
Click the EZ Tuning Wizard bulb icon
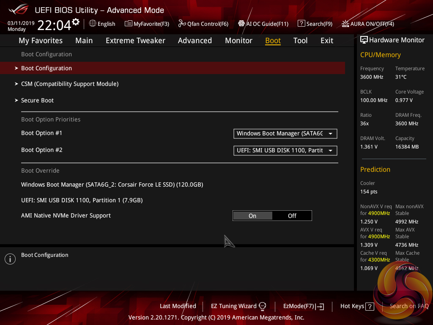click(x=262, y=306)
